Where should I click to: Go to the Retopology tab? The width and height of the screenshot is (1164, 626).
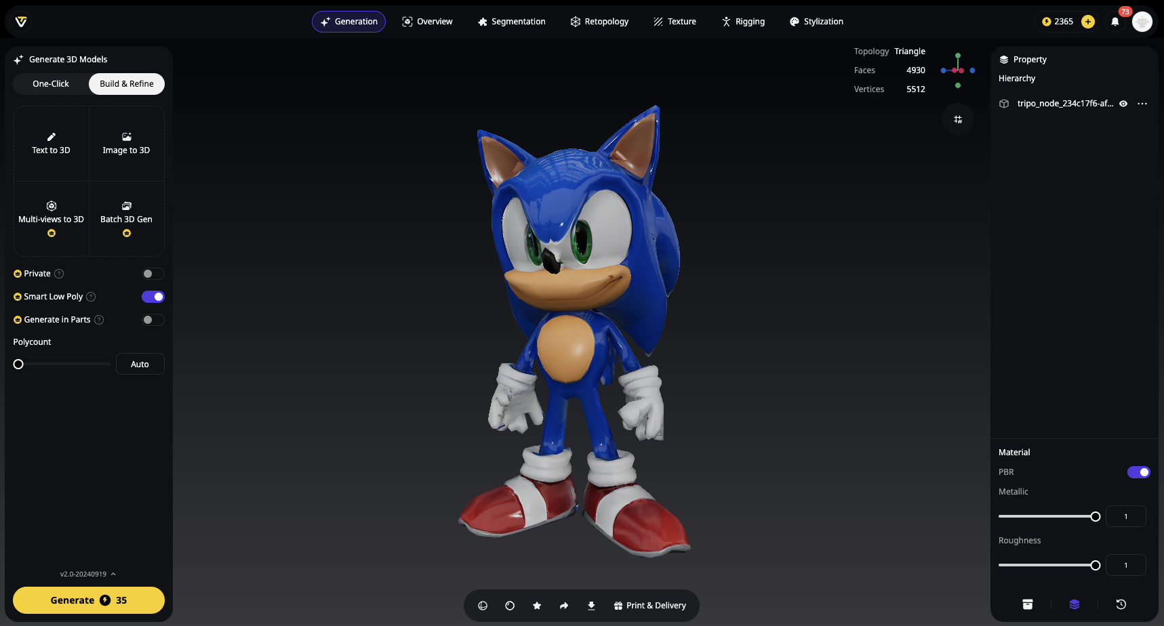point(599,22)
